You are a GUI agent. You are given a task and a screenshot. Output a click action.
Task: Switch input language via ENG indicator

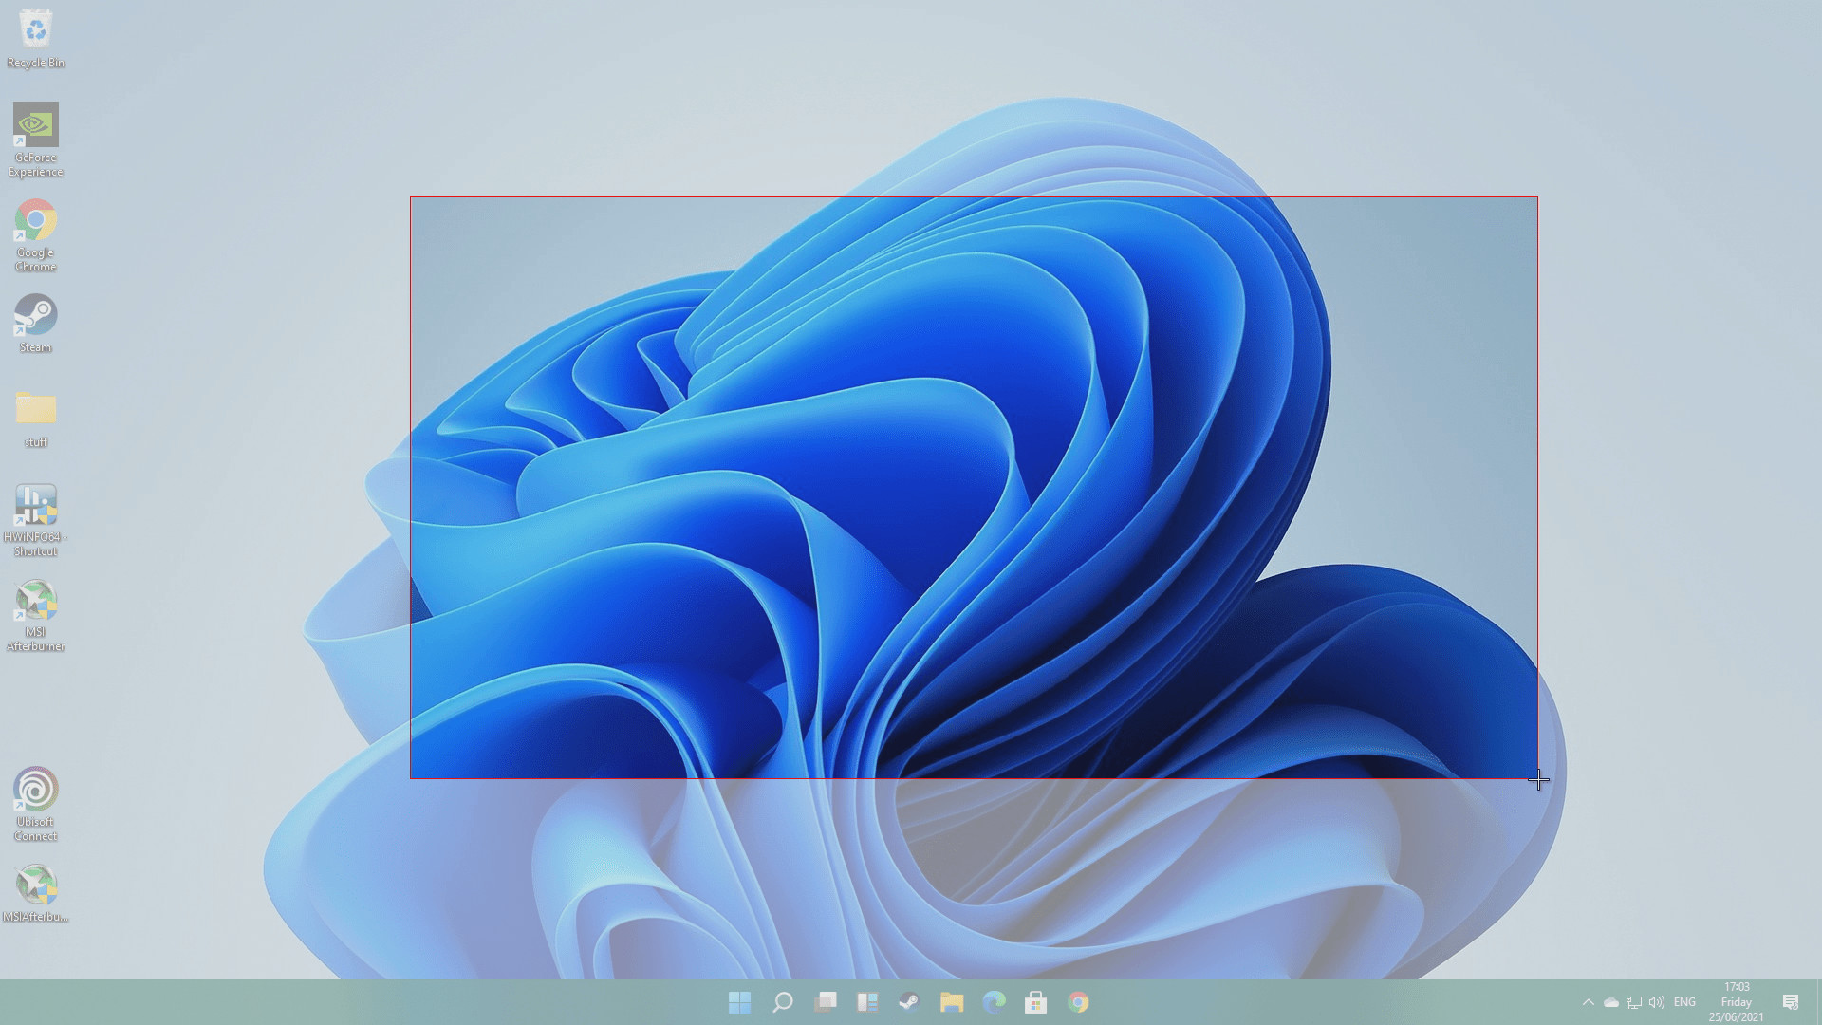(x=1684, y=1002)
